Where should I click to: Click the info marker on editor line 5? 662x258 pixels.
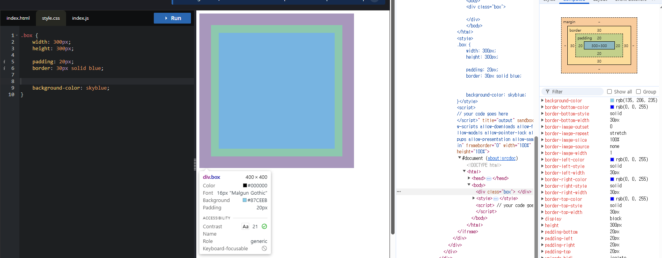coord(4,62)
